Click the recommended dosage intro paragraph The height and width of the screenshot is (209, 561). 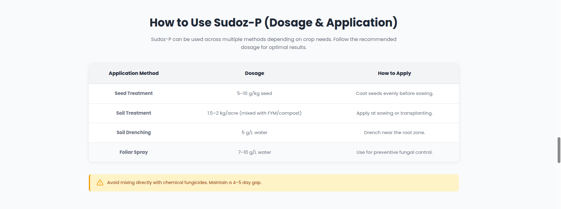(274, 43)
